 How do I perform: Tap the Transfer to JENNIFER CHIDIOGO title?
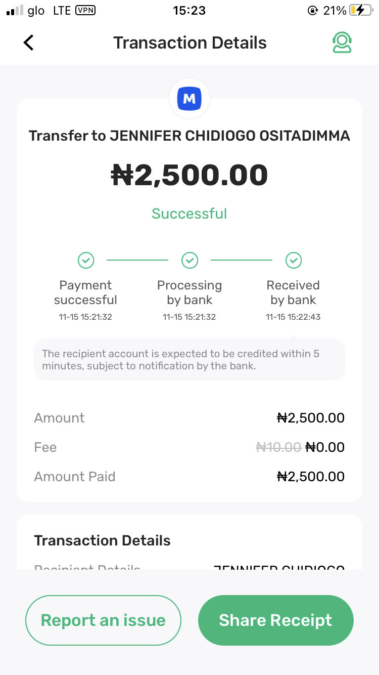189,136
